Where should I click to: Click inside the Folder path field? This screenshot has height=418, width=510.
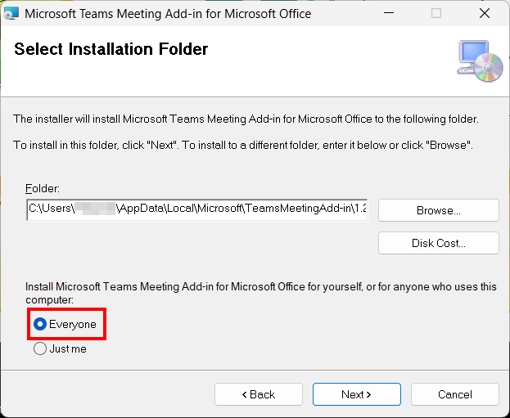click(196, 210)
